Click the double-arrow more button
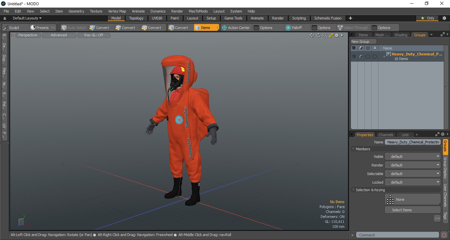Viewport: 450px width, 240px height. coord(437,218)
